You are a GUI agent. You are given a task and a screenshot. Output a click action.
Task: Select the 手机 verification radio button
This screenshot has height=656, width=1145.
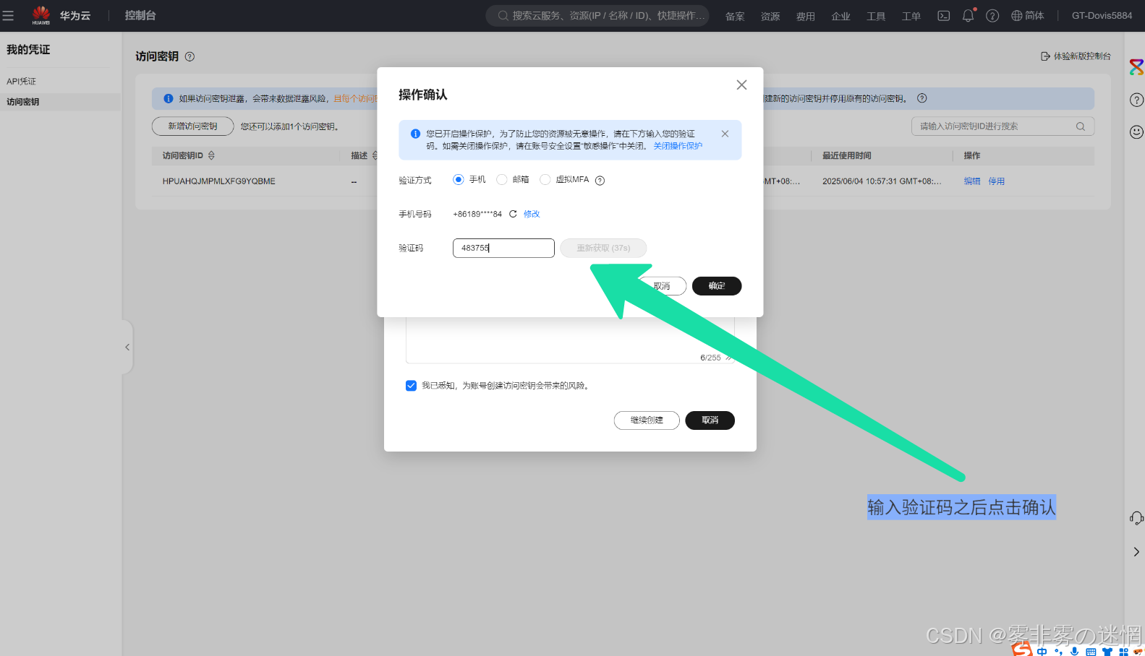click(458, 180)
